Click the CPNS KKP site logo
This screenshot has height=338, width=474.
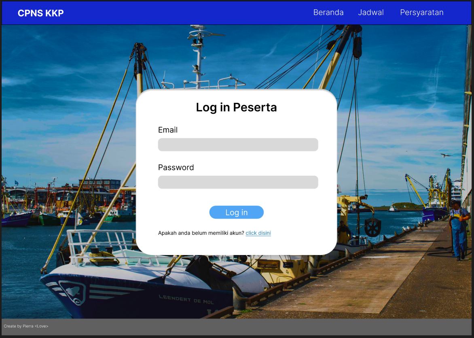[40, 13]
